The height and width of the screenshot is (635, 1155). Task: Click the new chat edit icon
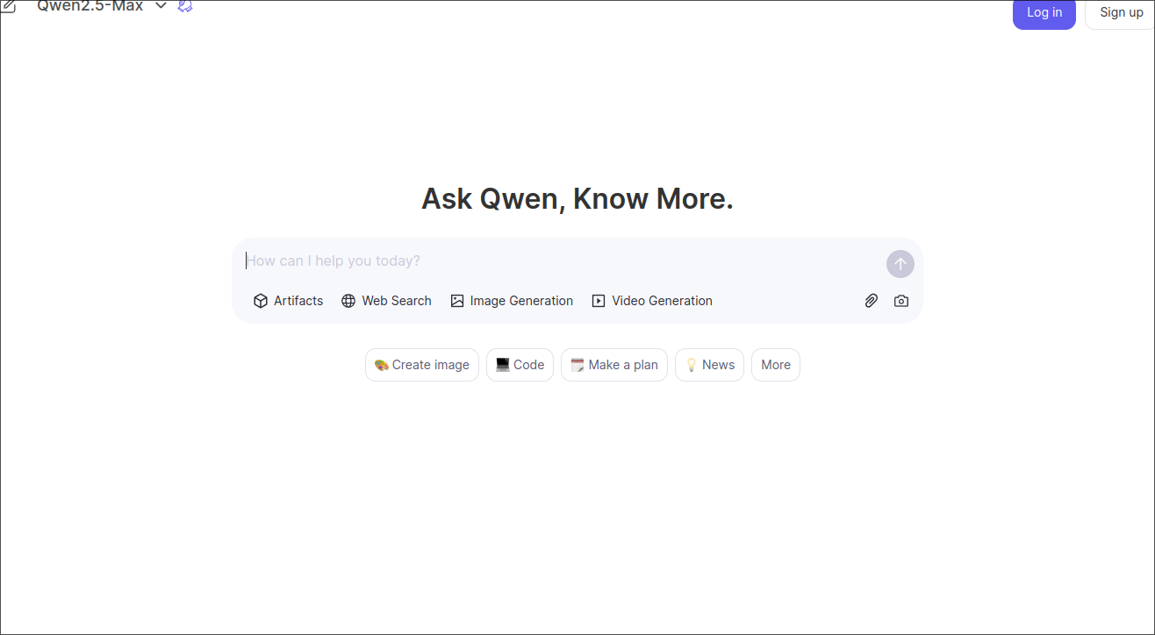coord(8,6)
